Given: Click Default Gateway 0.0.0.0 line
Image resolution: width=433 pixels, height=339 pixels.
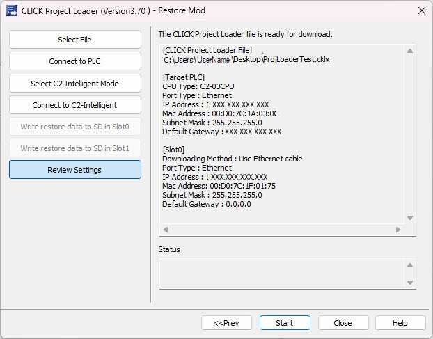Looking at the screenshot, I should (x=207, y=204).
